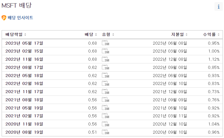Click the 수익률 column header label

pos(209,35)
